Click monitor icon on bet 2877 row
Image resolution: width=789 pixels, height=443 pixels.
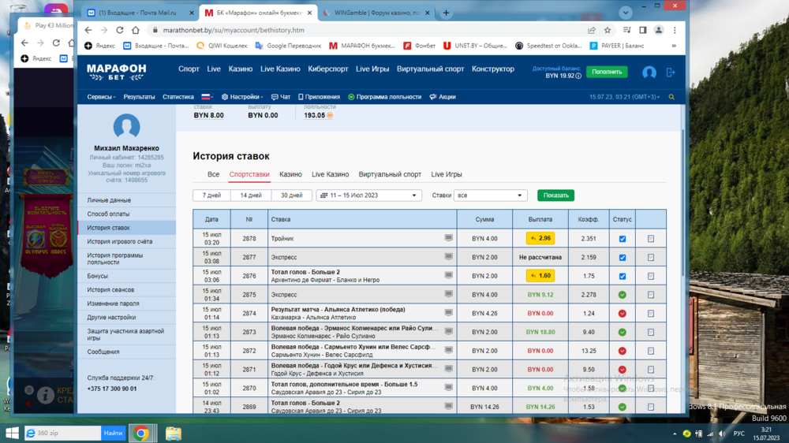(x=448, y=257)
